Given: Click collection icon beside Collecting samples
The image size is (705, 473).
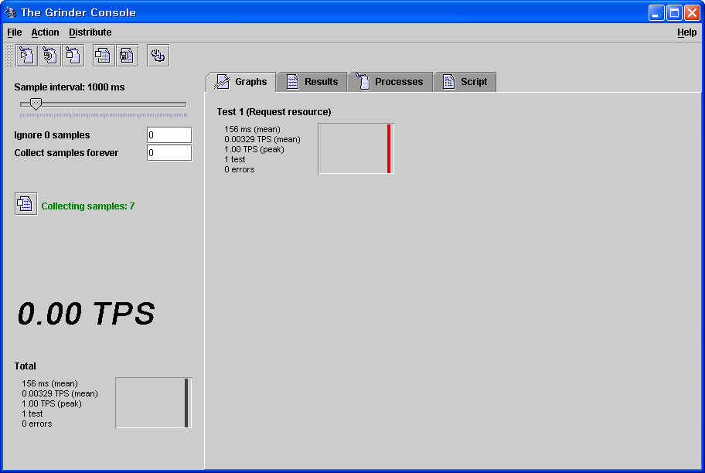Looking at the screenshot, I should (x=26, y=204).
